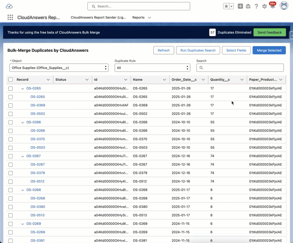The image size is (293, 243).
Task: Open the App Launcher grid icon
Action: pyautogui.click(x=10, y=17)
